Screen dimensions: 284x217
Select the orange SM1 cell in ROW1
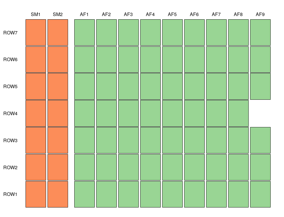[x=36, y=194]
